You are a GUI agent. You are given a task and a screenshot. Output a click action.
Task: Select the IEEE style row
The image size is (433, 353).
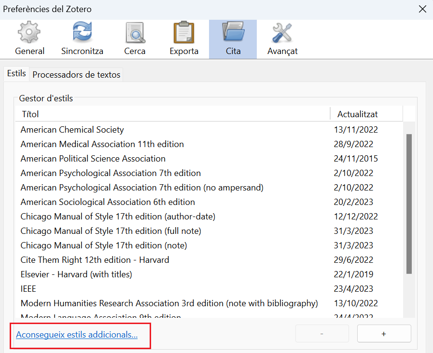(209, 289)
